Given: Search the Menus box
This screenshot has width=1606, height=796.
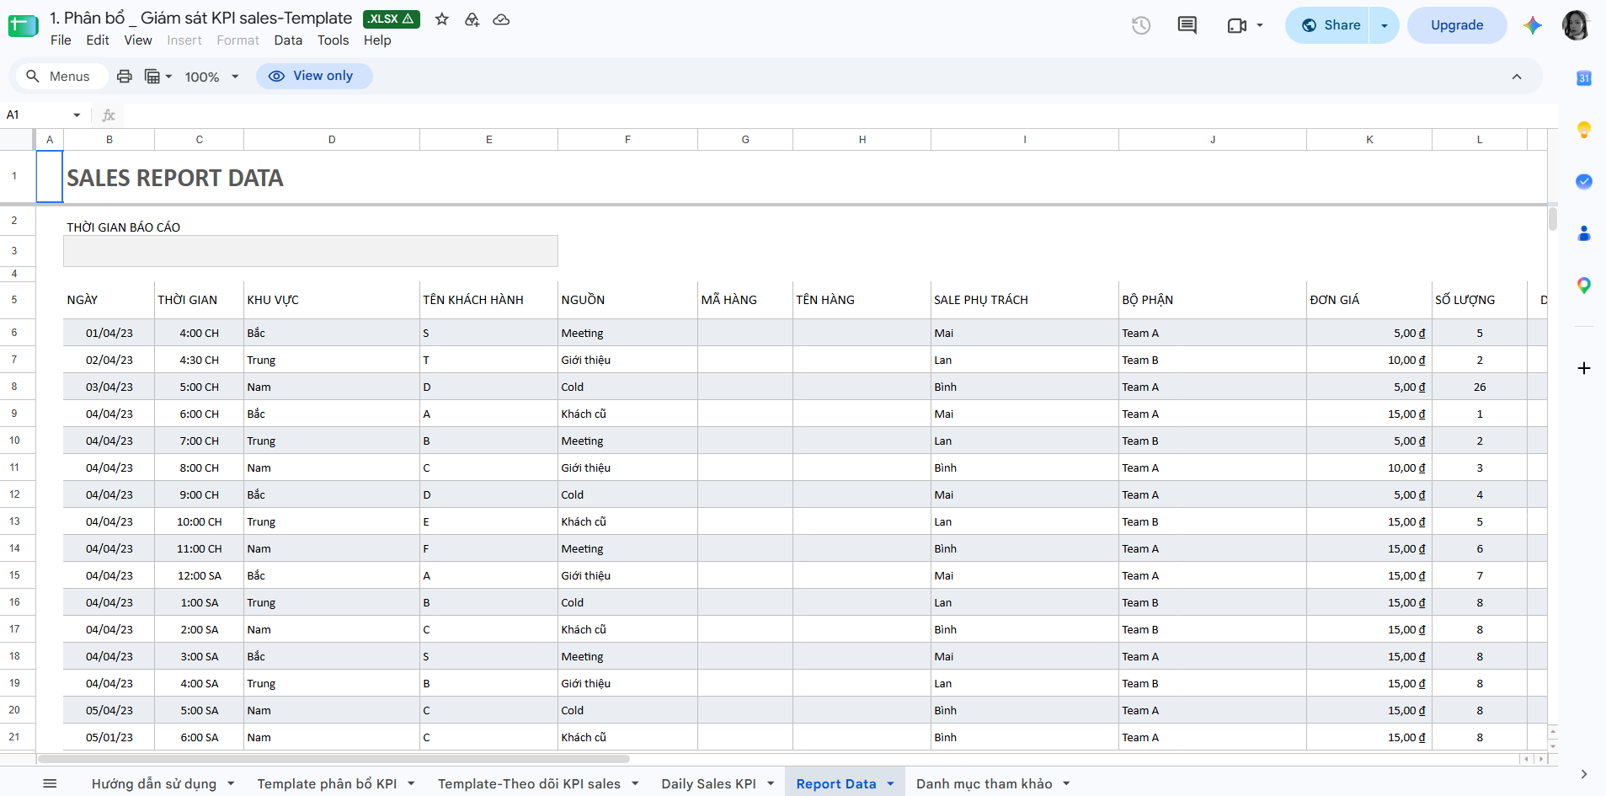Looking at the screenshot, I should pyautogui.click(x=61, y=77).
